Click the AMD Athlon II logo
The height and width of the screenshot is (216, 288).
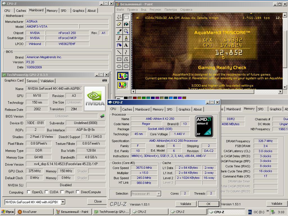coord(204,126)
